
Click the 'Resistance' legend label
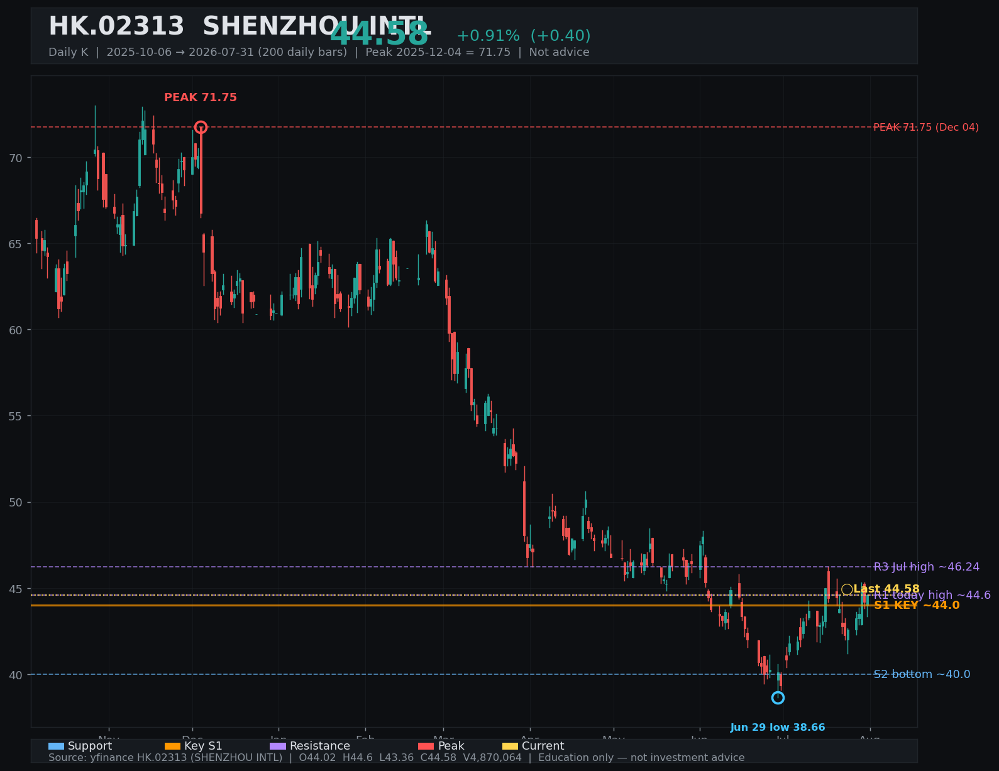pyautogui.click(x=320, y=746)
